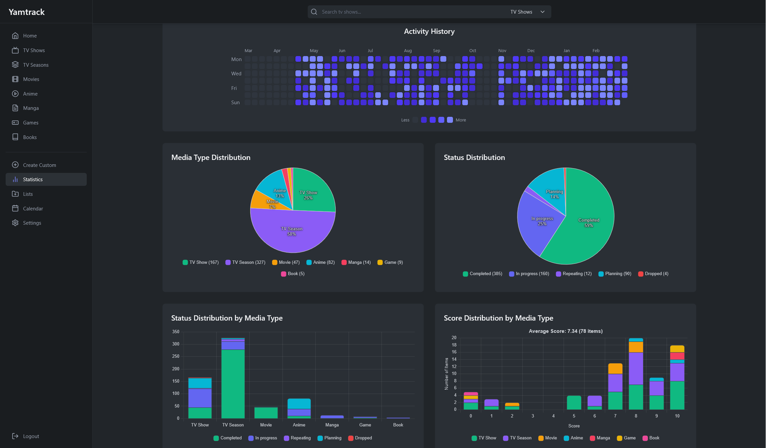
Task: Click the Home house icon in sidebar
Action: (x=15, y=36)
